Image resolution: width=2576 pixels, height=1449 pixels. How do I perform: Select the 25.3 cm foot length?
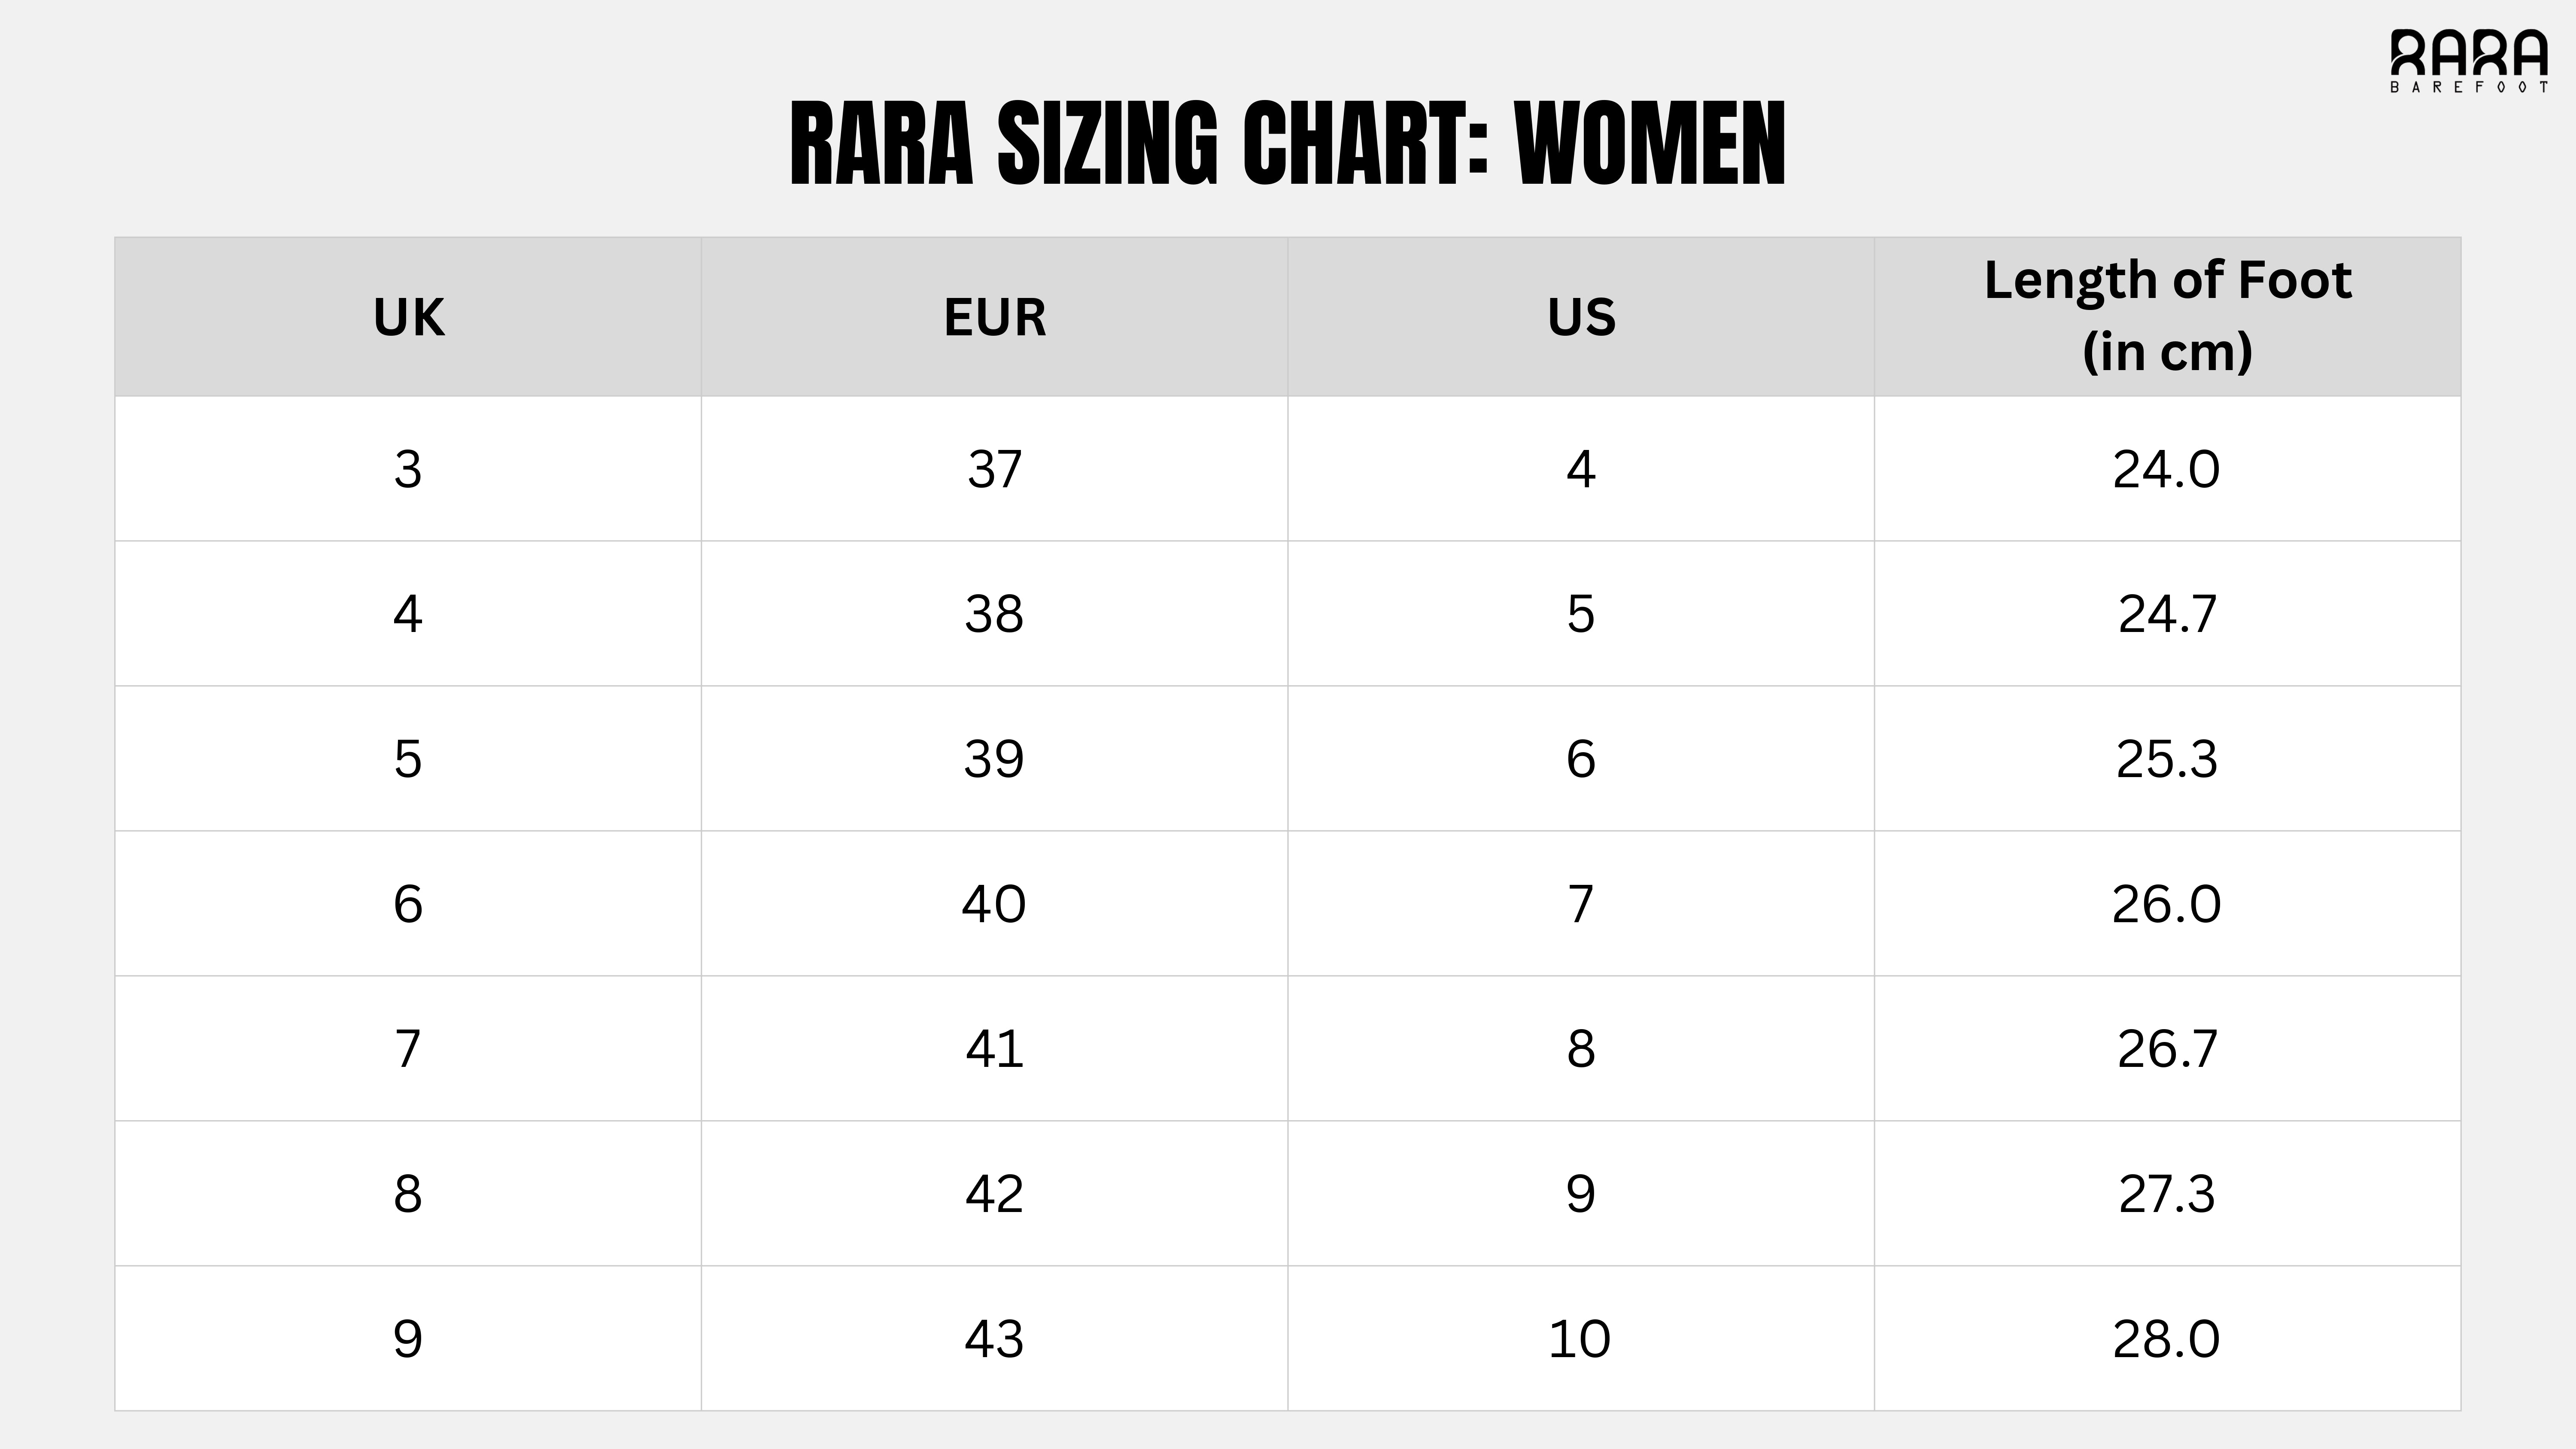tap(2167, 758)
